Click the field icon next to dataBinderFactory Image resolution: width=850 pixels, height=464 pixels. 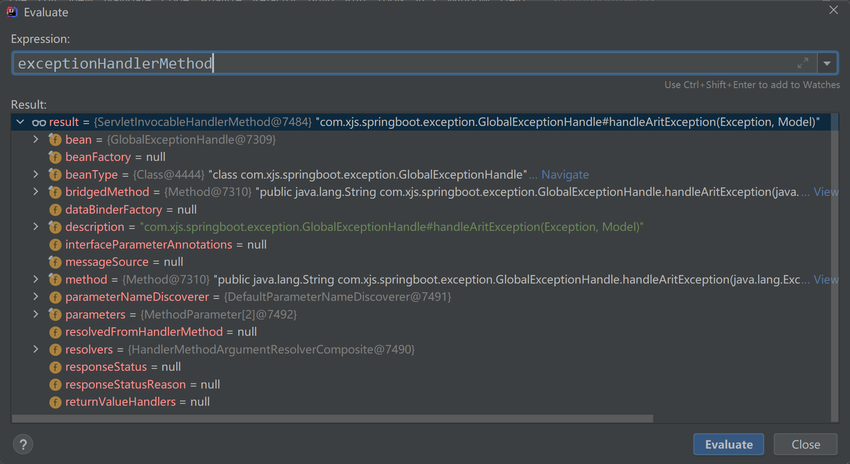(55, 209)
